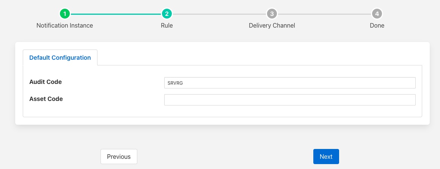Click the Asset Code label text

point(46,99)
